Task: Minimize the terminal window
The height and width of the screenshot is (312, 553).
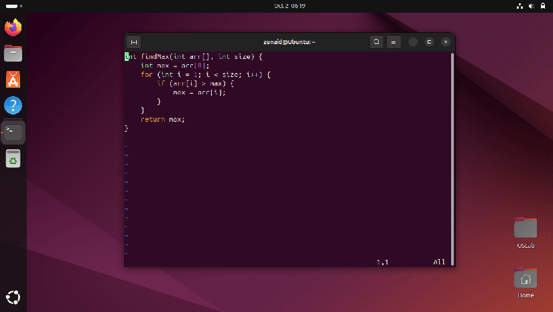Action: point(413,42)
